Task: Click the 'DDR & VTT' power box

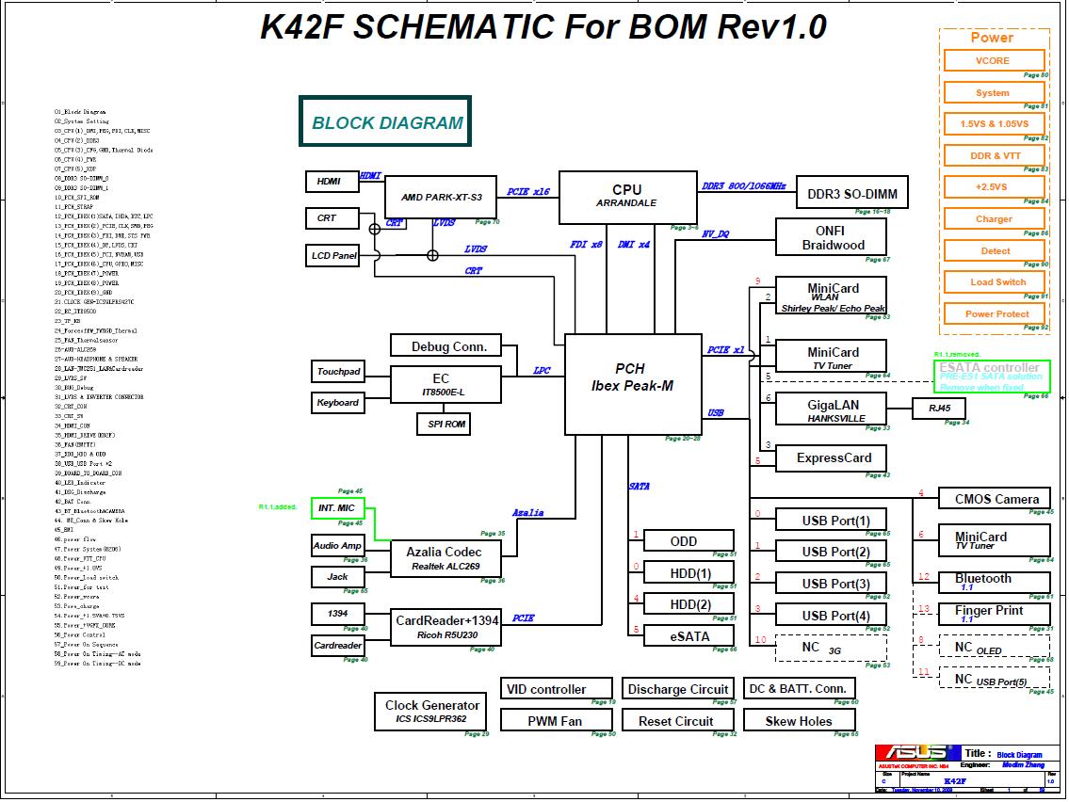Action: (x=994, y=155)
